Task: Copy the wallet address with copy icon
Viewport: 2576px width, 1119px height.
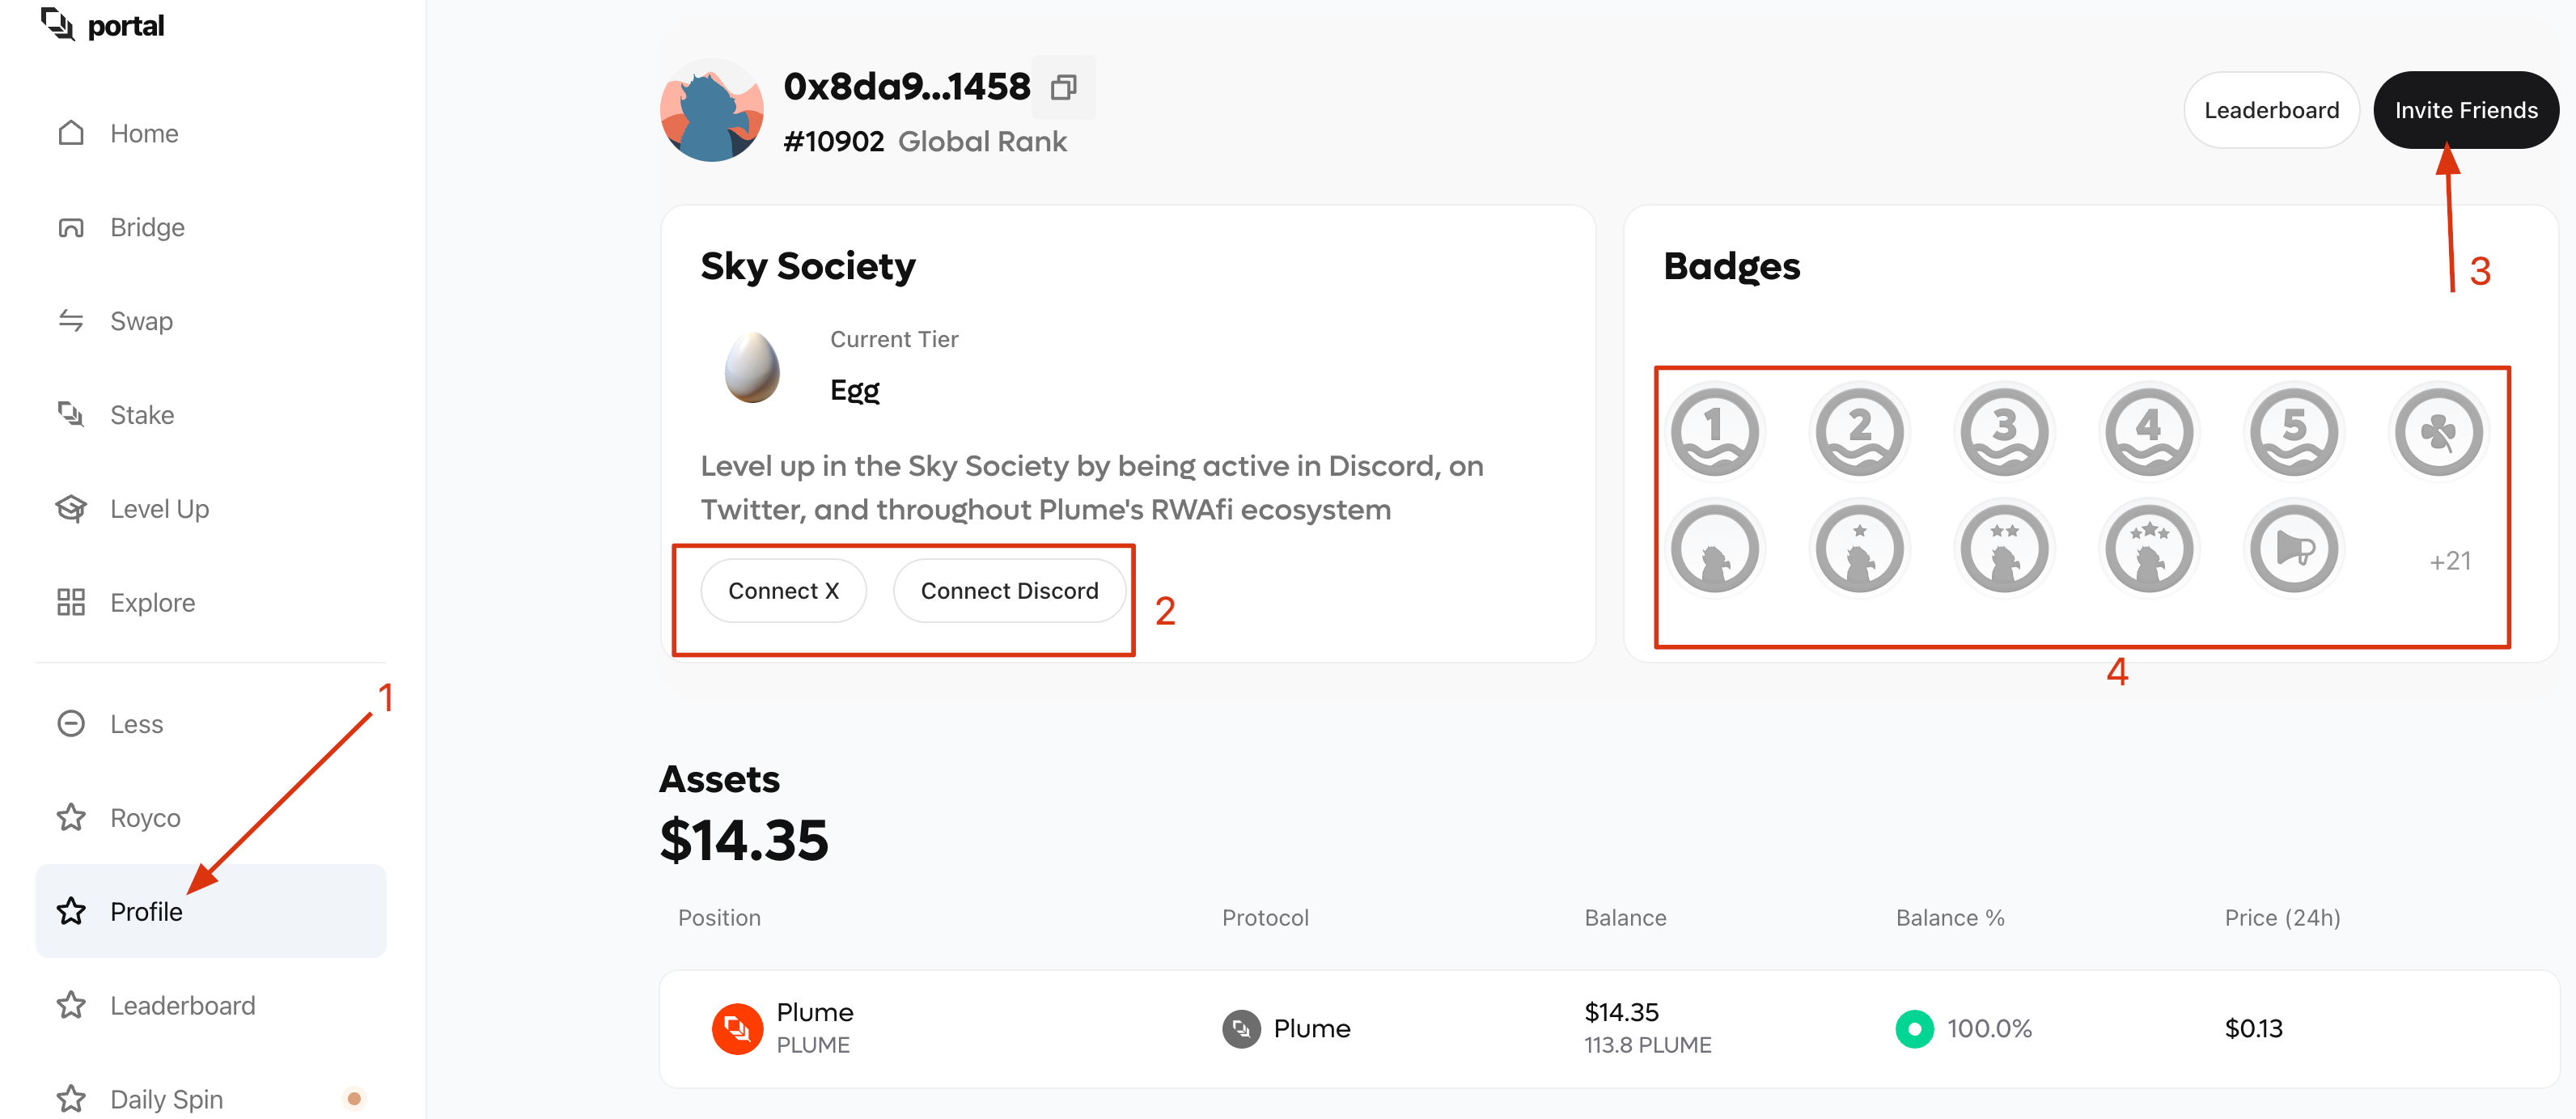Action: coord(1063,88)
